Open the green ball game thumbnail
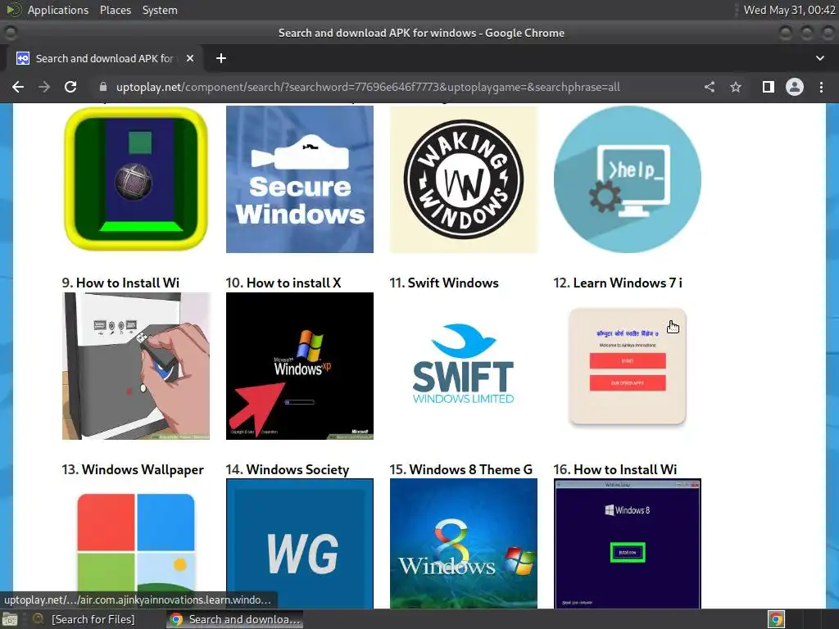Image resolution: width=839 pixels, height=629 pixels. [x=136, y=179]
